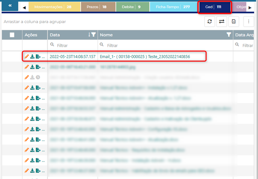Collapse the side panel with double chevron
The height and width of the screenshot is (179, 258).
[10, 6]
